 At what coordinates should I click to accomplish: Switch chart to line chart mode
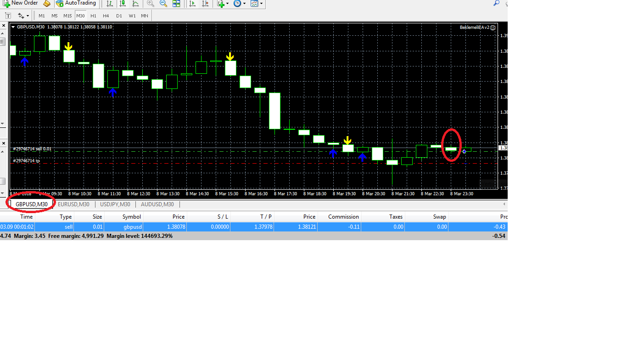point(135,4)
